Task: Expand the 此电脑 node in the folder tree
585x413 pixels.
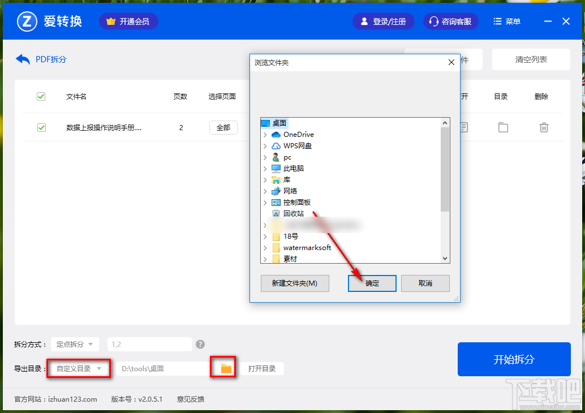Action: tap(265, 168)
